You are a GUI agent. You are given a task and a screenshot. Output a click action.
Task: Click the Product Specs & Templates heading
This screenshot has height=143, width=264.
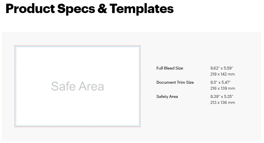tap(90, 9)
